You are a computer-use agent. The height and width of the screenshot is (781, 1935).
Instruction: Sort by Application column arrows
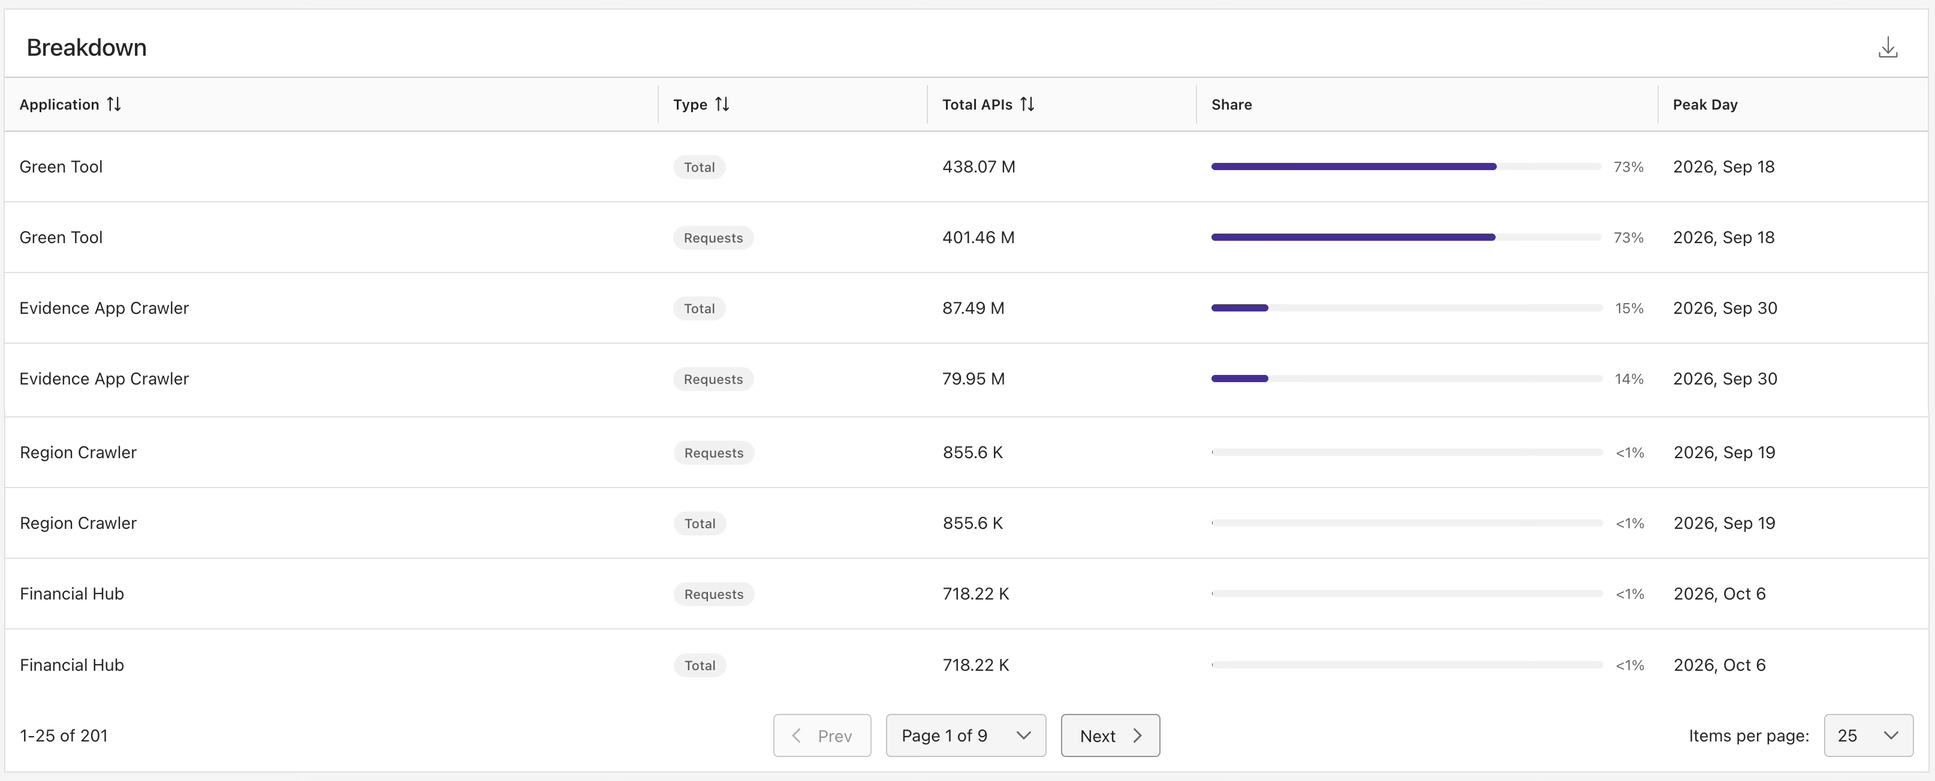click(x=114, y=104)
